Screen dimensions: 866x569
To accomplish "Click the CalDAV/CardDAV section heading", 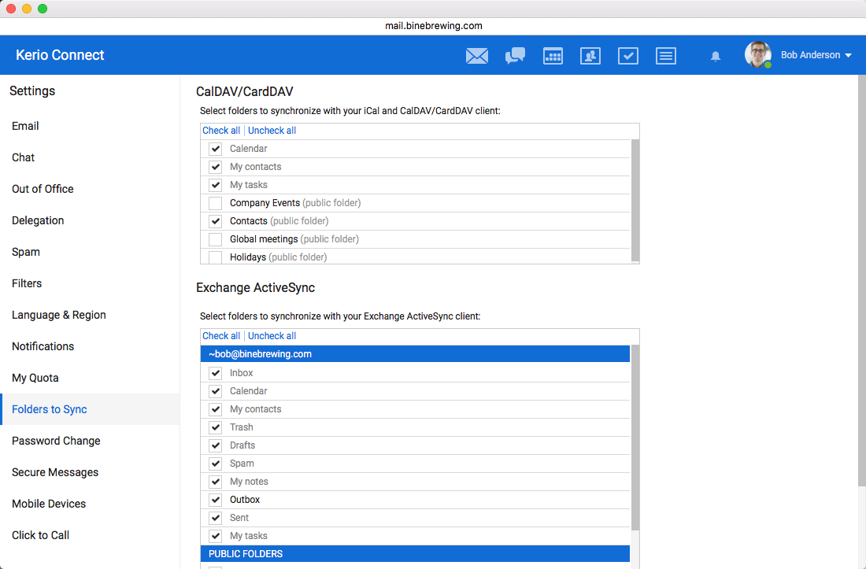I will point(245,91).
